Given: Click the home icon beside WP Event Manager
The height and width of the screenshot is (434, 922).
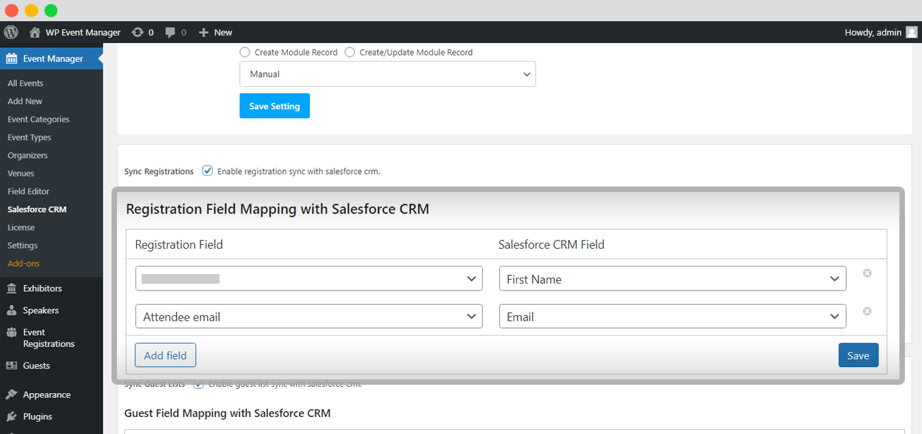Looking at the screenshot, I should click(35, 32).
